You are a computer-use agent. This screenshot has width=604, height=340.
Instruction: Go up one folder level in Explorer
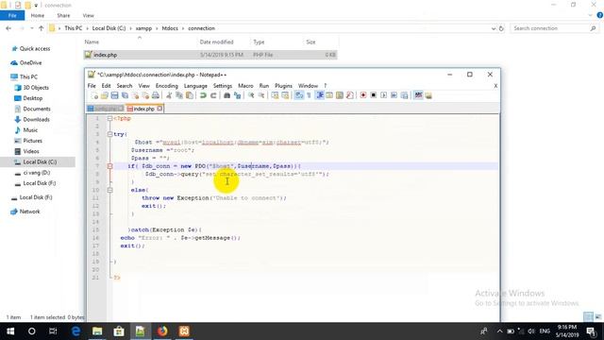point(41,28)
